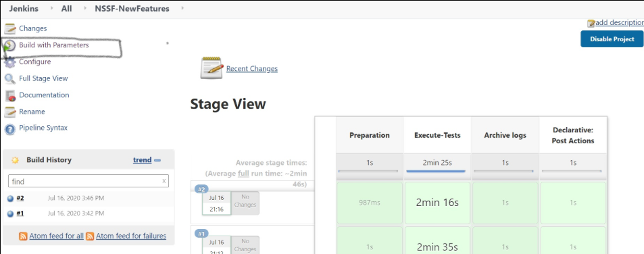Screen dimensions: 644x254
Task: Click the No Changes box for build #2
Action: (x=245, y=203)
